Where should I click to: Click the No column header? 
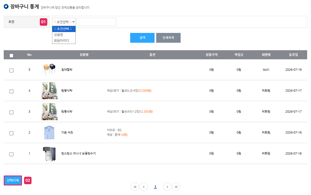(x=29, y=55)
